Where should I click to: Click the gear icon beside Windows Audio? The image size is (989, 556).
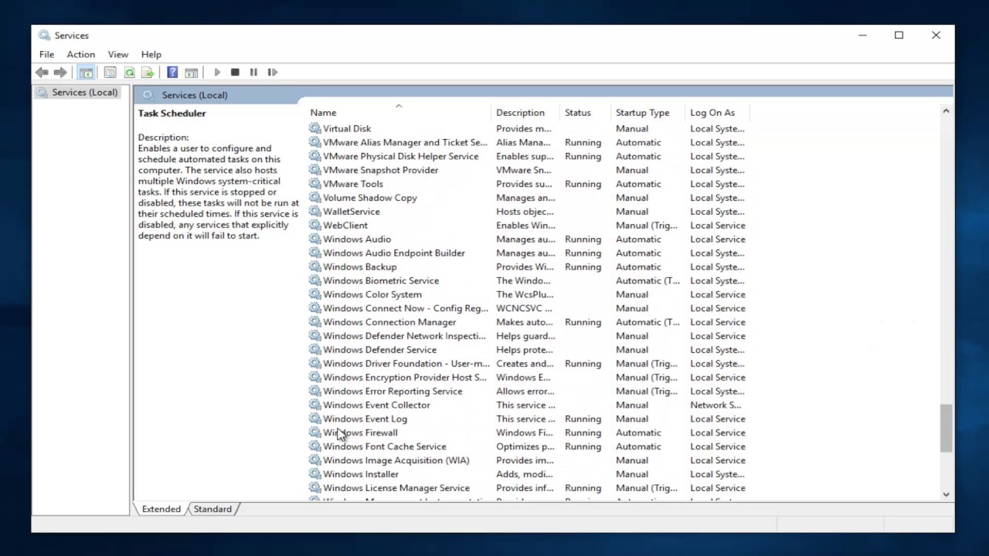(x=314, y=239)
